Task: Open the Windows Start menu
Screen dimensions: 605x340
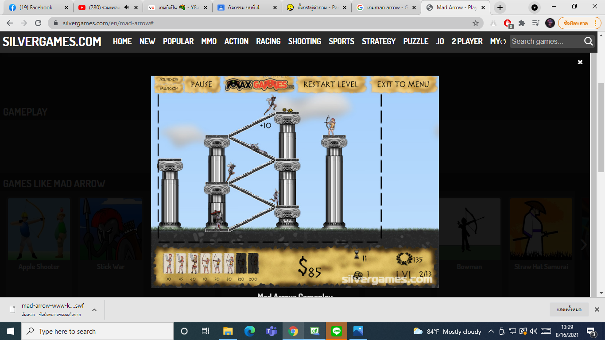Action: coord(10,331)
